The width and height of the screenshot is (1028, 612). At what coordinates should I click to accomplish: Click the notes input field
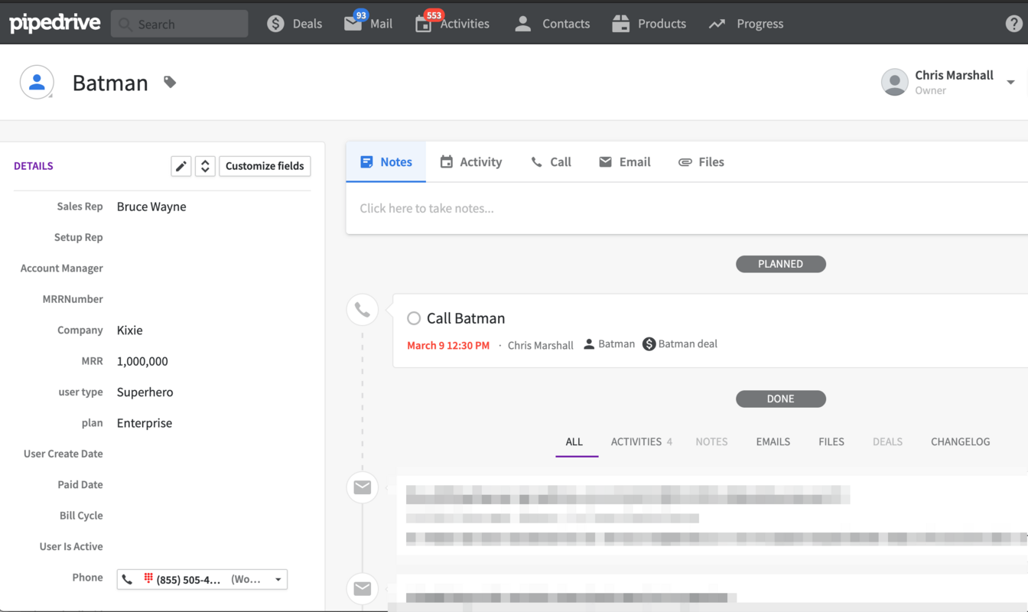pos(535,207)
